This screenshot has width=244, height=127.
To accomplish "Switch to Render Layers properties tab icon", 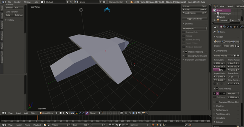I will (224, 27).
